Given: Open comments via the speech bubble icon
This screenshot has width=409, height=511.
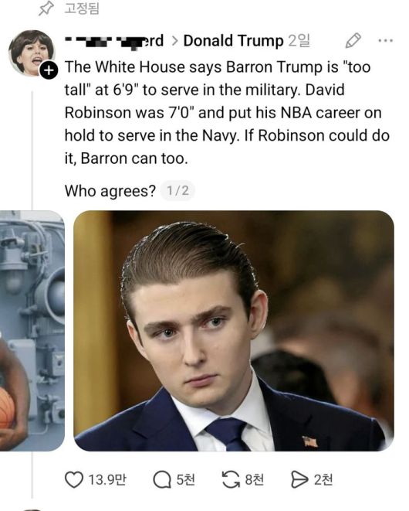Looking at the screenshot, I should tap(162, 480).
